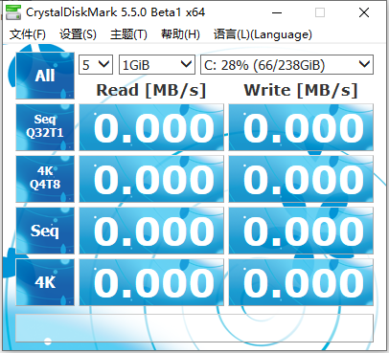Viewport: 389px width, 353px height.
Task: Click the Write [MB/s] column header
Action: click(301, 90)
